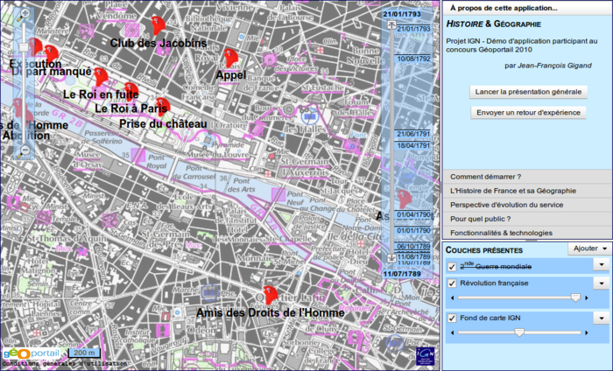The width and height of the screenshot is (613, 371).
Task: Click the Amis des Droits de l'Homme marker
Action: tap(271, 295)
